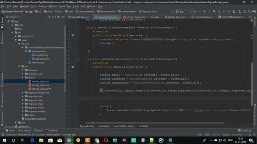Click the editor vertical scrollbar

tap(252, 84)
